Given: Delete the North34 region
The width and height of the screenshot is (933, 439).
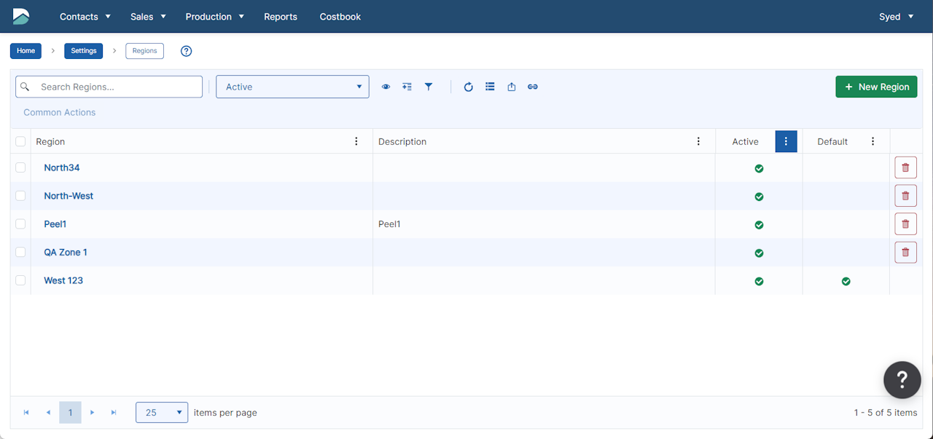Looking at the screenshot, I should click(x=905, y=167).
